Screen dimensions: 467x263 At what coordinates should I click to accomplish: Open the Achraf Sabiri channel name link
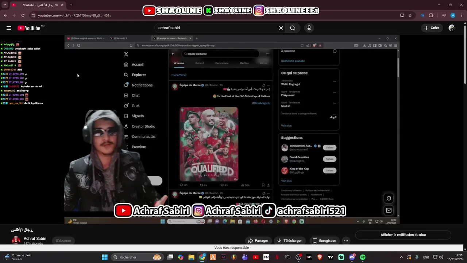click(35, 239)
